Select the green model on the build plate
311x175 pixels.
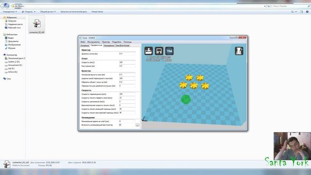(x=186, y=99)
